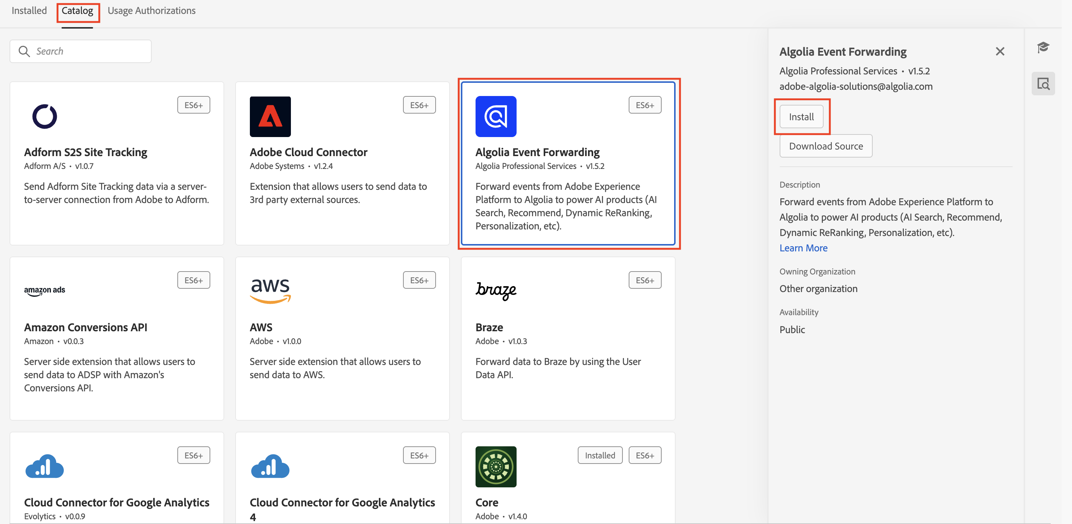Click the Amazon Ads logo
The height and width of the screenshot is (524, 1072).
click(45, 291)
